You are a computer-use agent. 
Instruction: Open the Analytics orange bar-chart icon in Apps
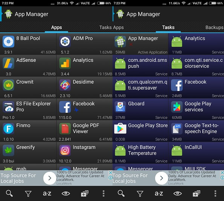pyautogui.click(x=65, y=63)
